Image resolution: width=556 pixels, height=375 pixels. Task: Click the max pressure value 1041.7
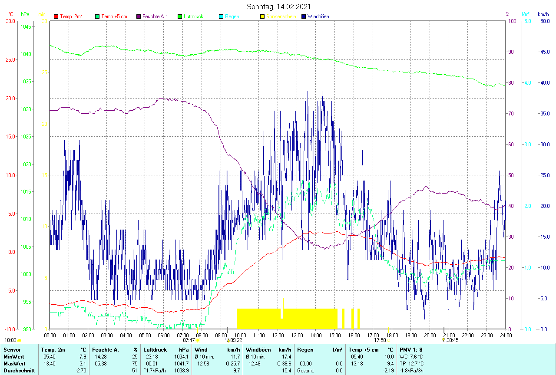(181, 363)
